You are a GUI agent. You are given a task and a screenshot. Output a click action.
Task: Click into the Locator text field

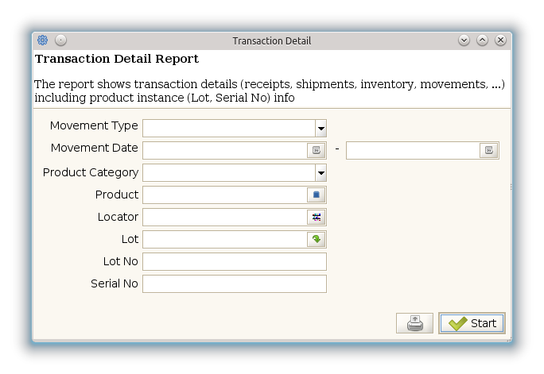pos(224,217)
